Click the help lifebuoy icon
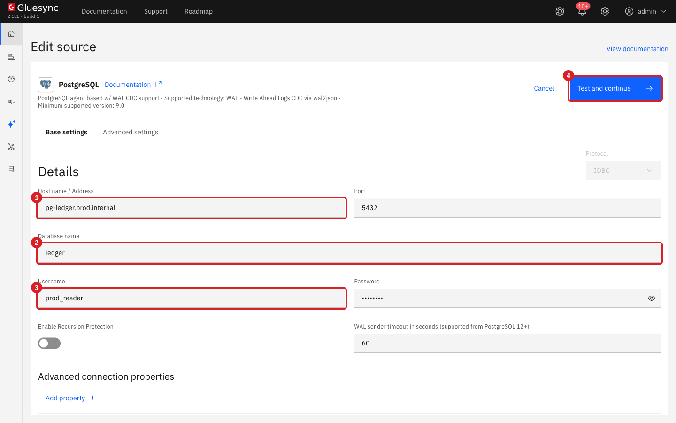676x423 pixels. [x=560, y=11]
